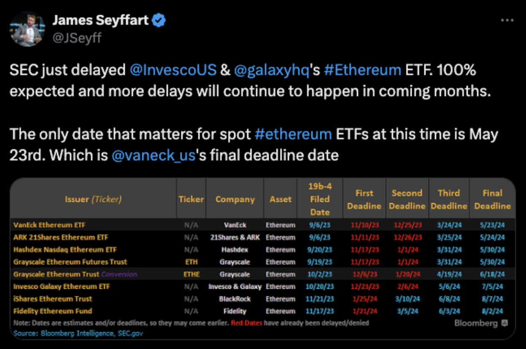This screenshot has height=349, width=526.
Task: Click the James Seyffart display name
Action: [x=100, y=20]
